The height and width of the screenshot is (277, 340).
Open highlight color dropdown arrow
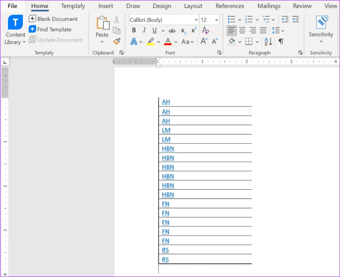click(159, 42)
